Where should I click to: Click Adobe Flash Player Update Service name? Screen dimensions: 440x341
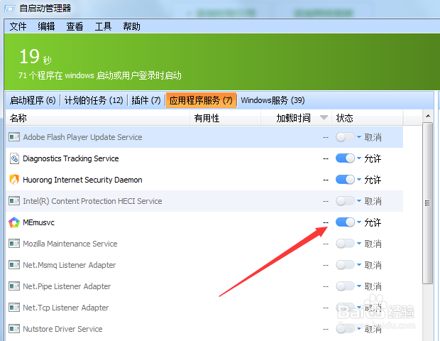pos(82,137)
